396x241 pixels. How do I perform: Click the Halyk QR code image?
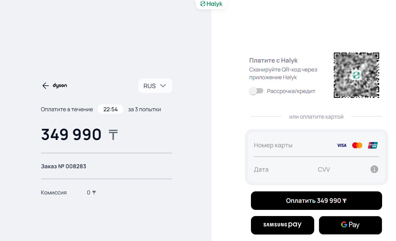[x=356, y=75]
